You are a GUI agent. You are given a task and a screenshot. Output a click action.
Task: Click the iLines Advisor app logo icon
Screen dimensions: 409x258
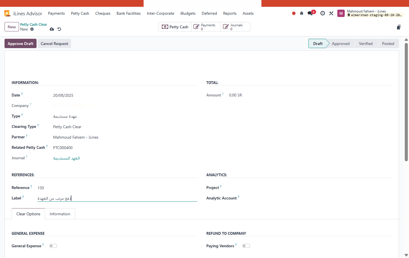tap(7, 13)
